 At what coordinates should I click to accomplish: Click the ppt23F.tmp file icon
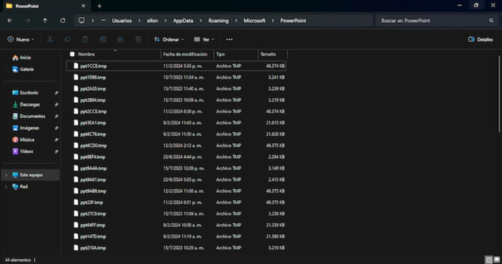click(x=76, y=202)
